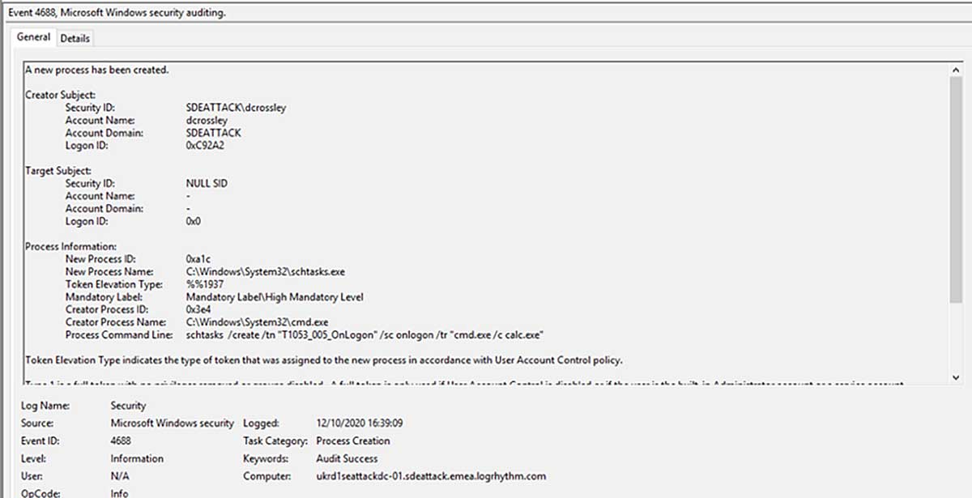972x498 pixels.
Task: Switch to the Details tab
Action: [75, 38]
